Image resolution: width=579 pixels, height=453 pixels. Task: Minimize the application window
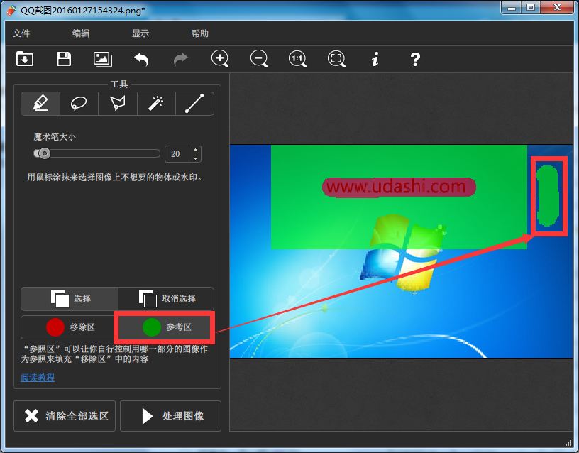point(512,8)
